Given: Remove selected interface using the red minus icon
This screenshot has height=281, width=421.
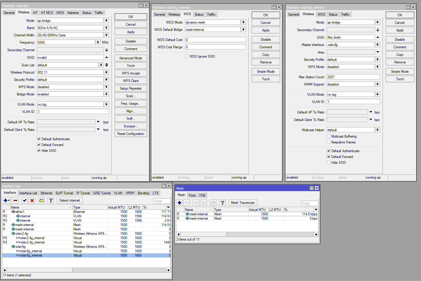Looking at the screenshot, I should pos(15,200).
